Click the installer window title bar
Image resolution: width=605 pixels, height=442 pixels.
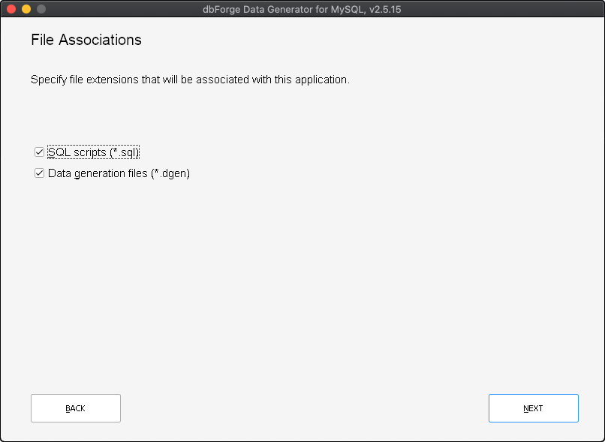302,9
